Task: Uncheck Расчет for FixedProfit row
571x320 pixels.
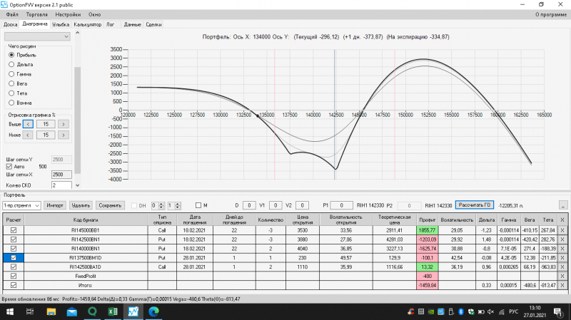Action: [x=14, y=276]
